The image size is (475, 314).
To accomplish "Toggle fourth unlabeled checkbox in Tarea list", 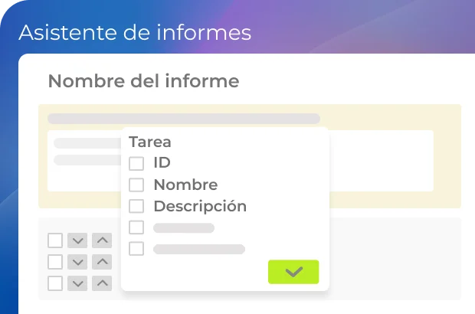I will coord(136,227).
